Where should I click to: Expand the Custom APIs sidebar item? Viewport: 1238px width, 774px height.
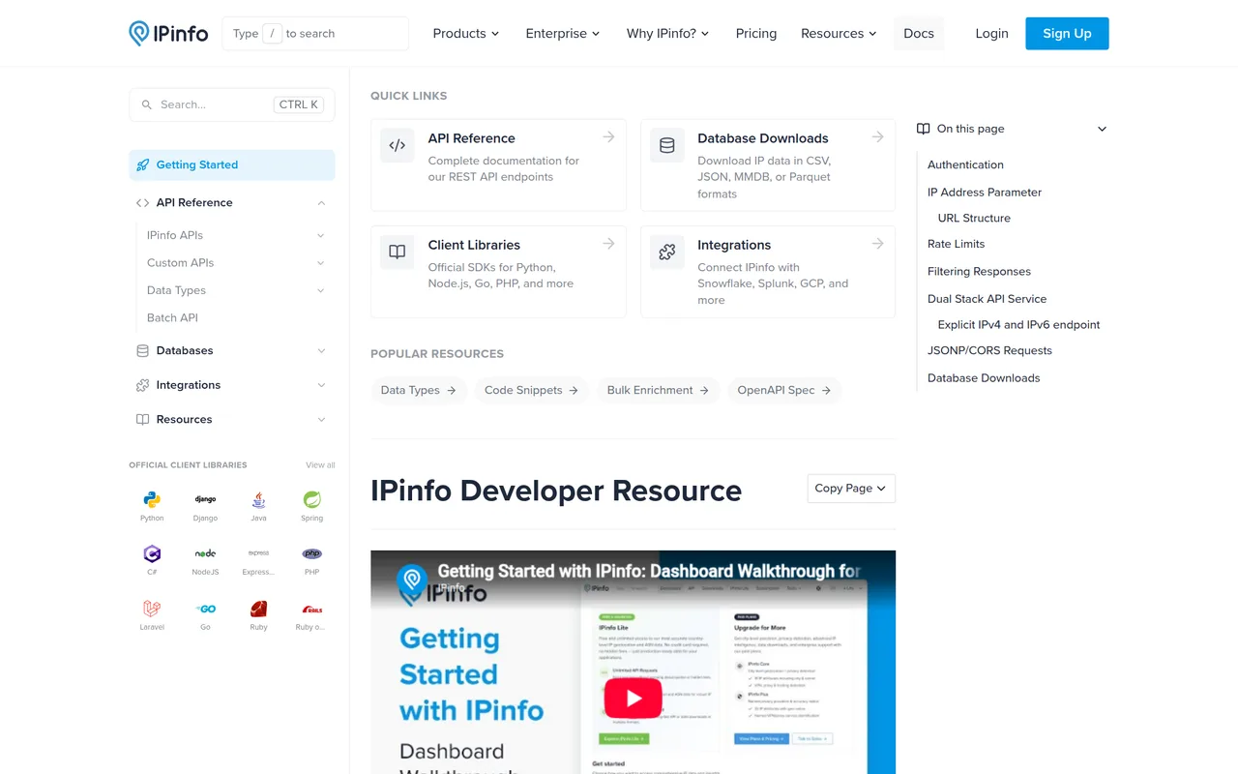click(321, 263)
